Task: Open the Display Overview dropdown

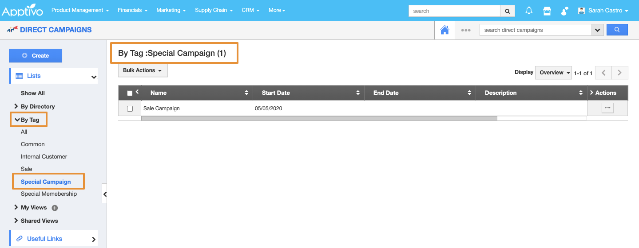Action: (554, 73)
